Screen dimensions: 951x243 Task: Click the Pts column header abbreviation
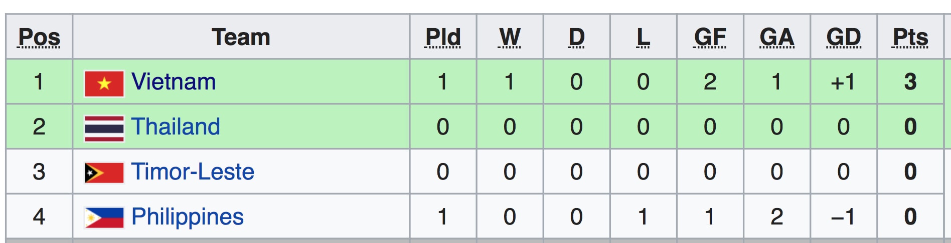910,37
